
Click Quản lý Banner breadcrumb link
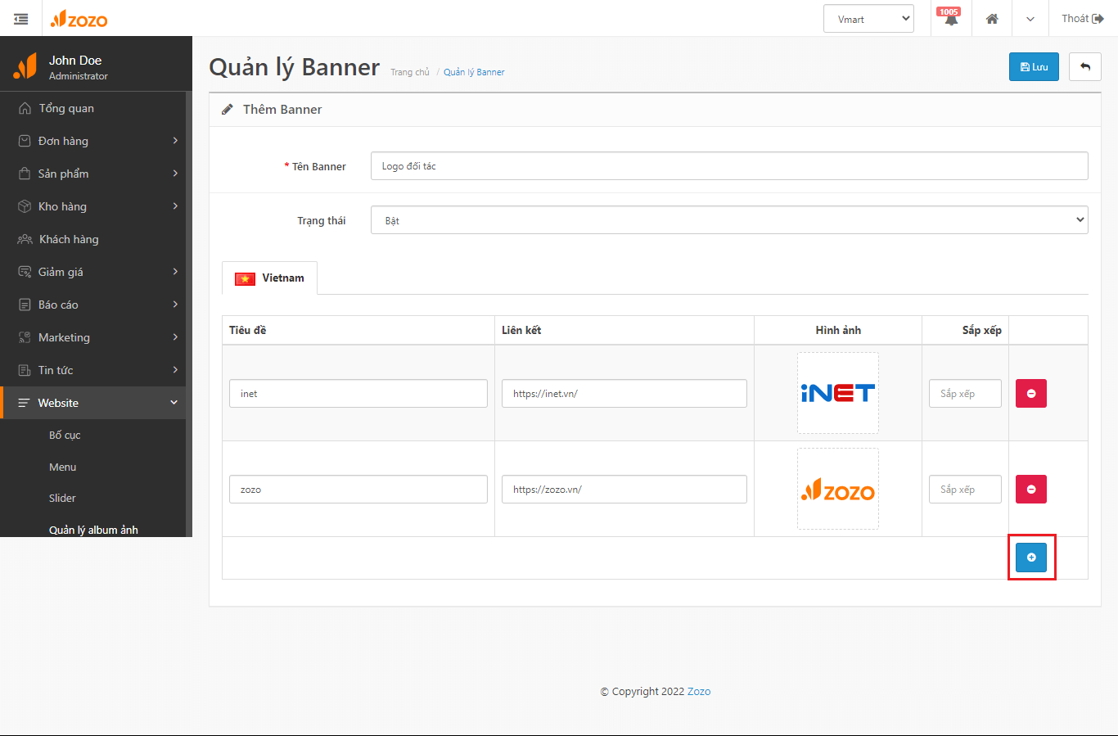tap(474, 72)
